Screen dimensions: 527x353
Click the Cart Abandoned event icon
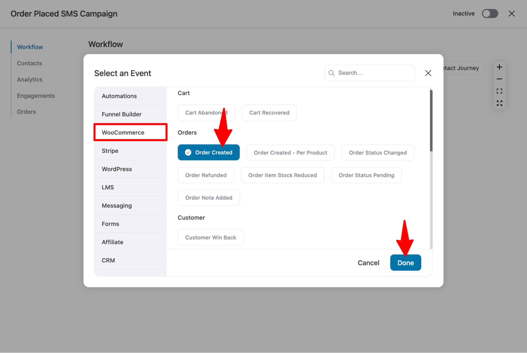tap(206, 113)
